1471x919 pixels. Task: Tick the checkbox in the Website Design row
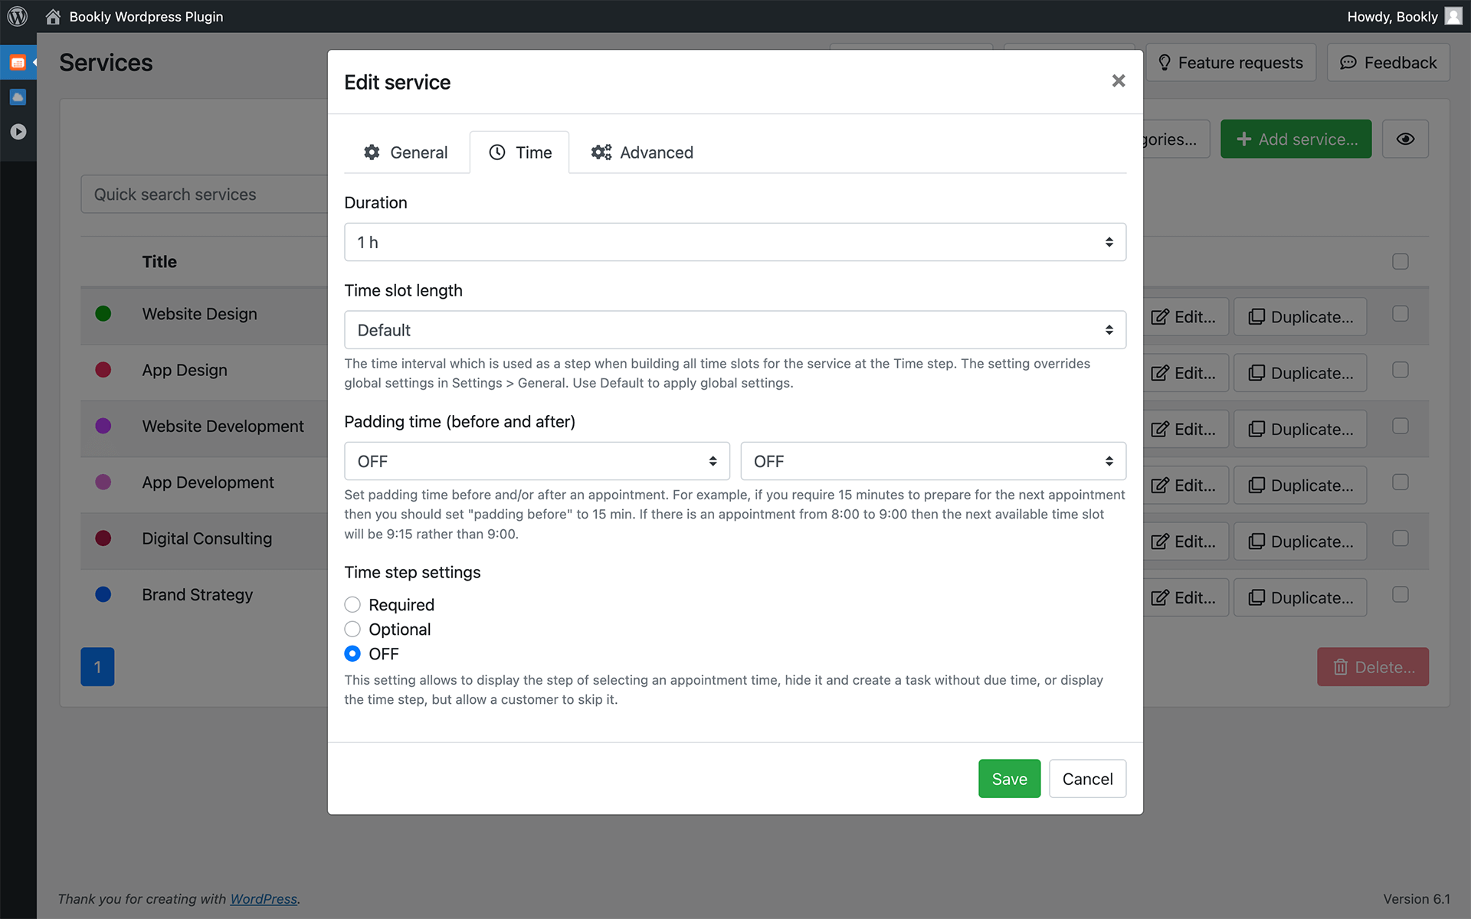pyautogui.click(x=1400, y=314)
